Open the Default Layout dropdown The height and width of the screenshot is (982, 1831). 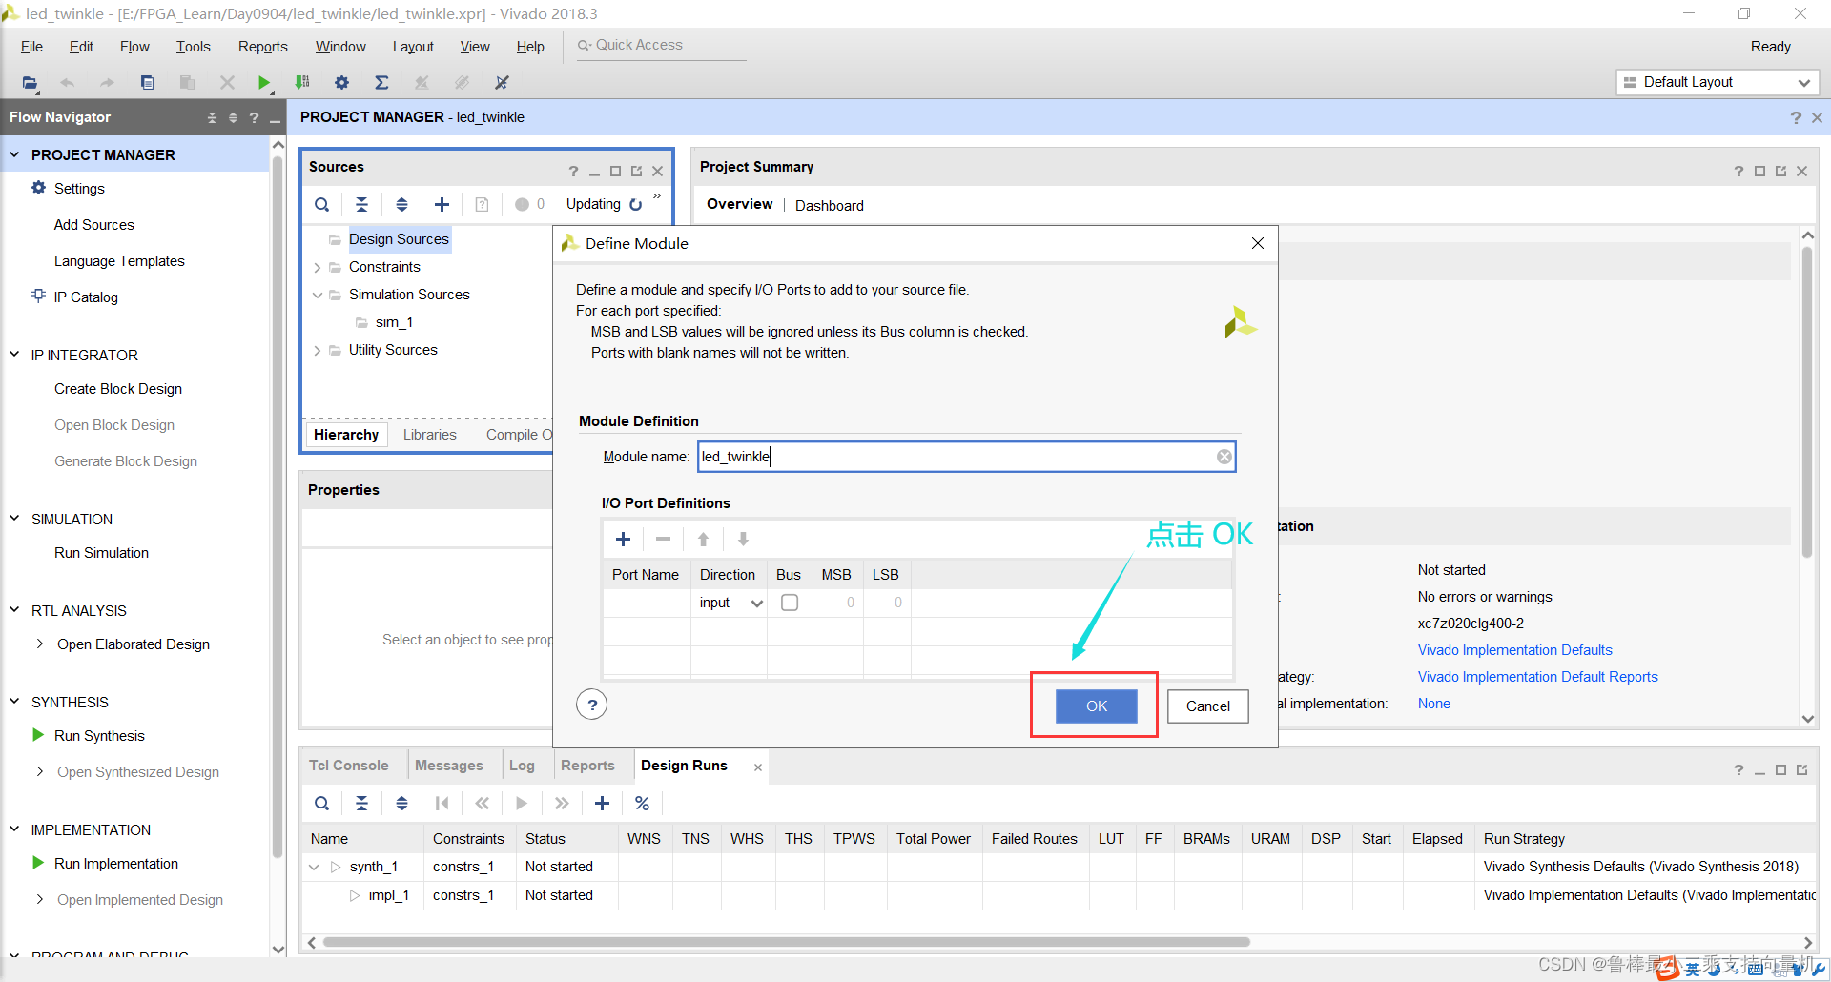tap(1717, 82)
